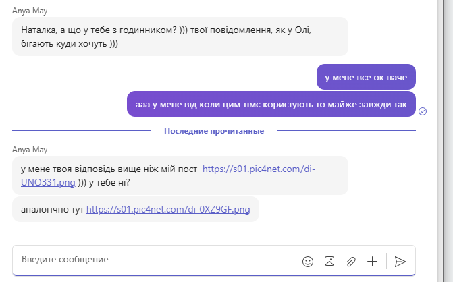
Task: Select the message about 'годинником' from Anya
Action: pyautogui.click(x=180, y=36)
